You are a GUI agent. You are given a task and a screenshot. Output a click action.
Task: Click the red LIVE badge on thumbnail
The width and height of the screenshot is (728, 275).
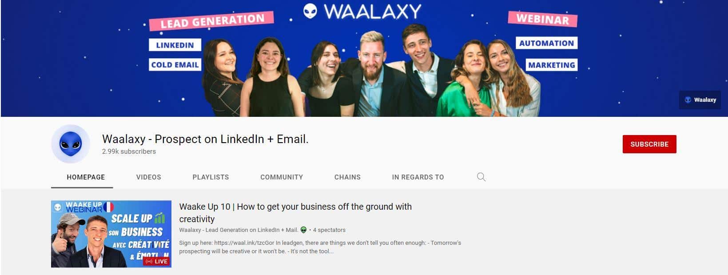pyautogui.click(x=156, y=261)
